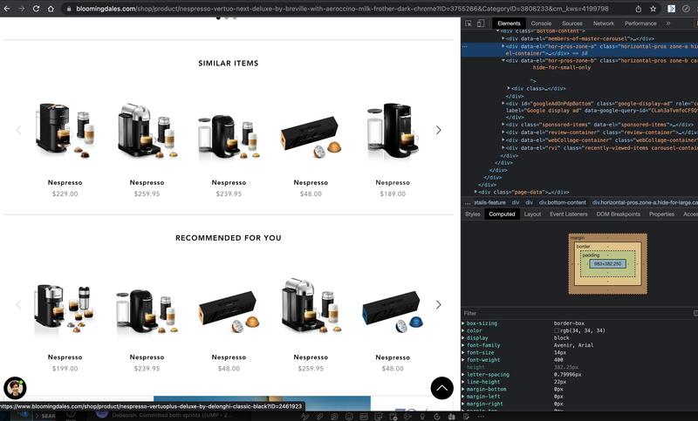Open the DOM Breakpoints sub-tab
The image size is (698, 421).
click(619, 214)
